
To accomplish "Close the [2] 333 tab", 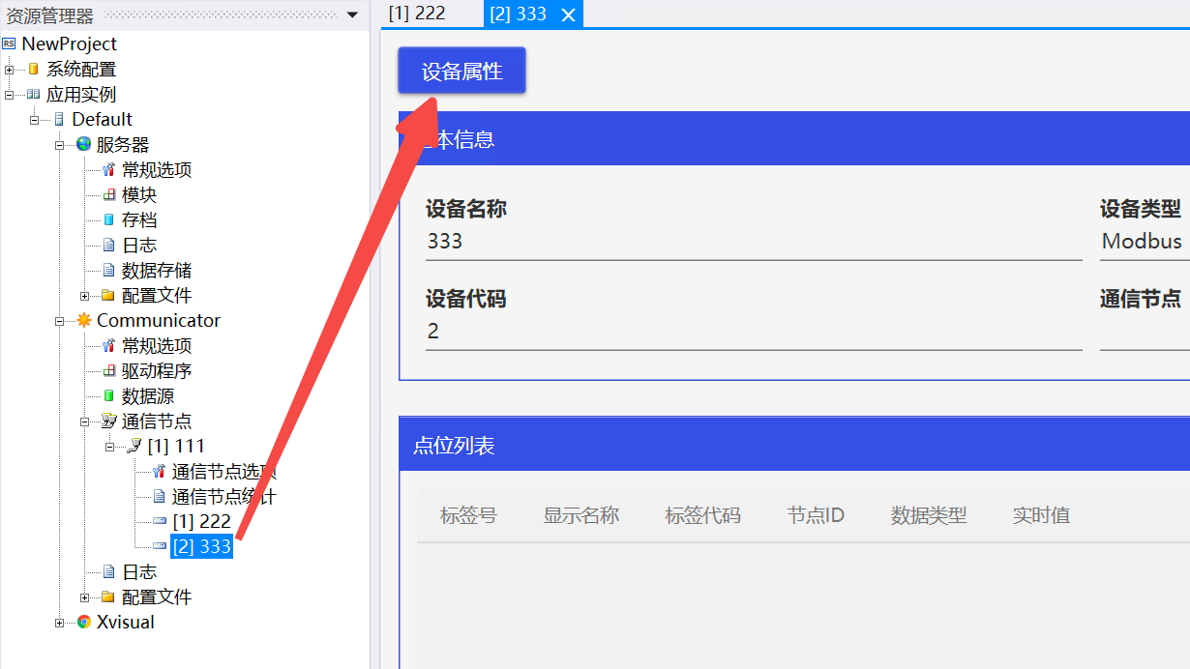I will tap(569, 15).
